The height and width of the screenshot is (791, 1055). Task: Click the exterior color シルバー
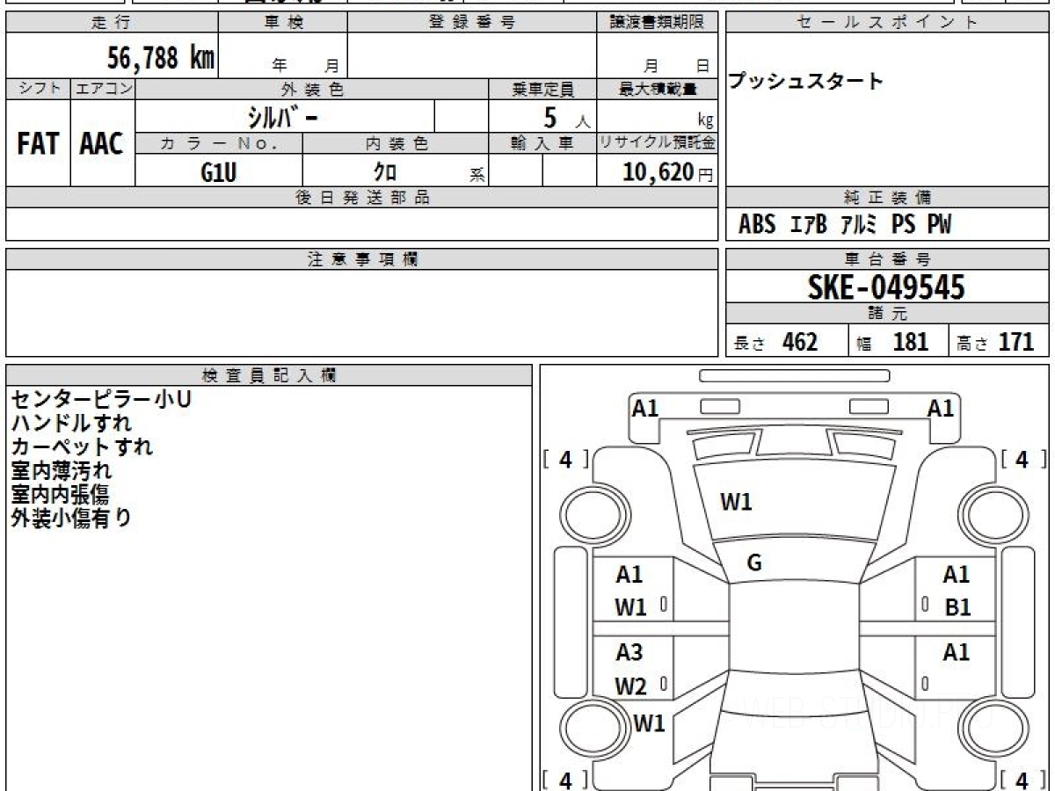tap(281, 117)
